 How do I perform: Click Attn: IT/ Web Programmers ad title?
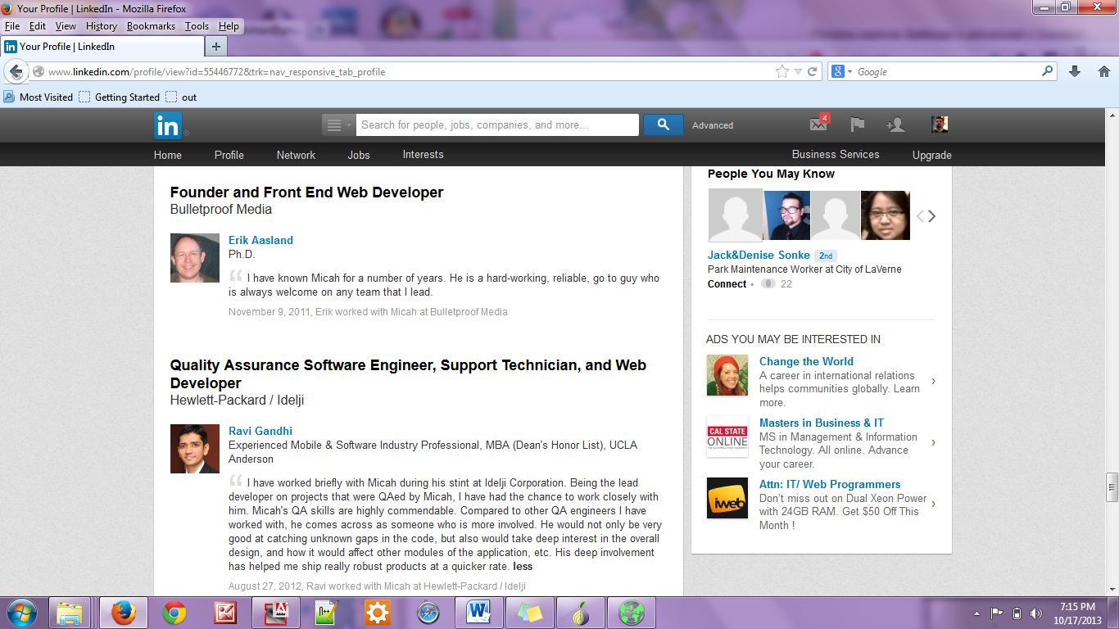coord(830,484)
